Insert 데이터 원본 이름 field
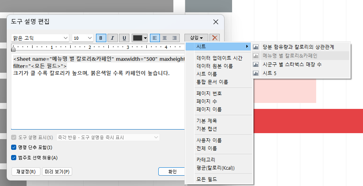363x186 pixels. [215, 66]
